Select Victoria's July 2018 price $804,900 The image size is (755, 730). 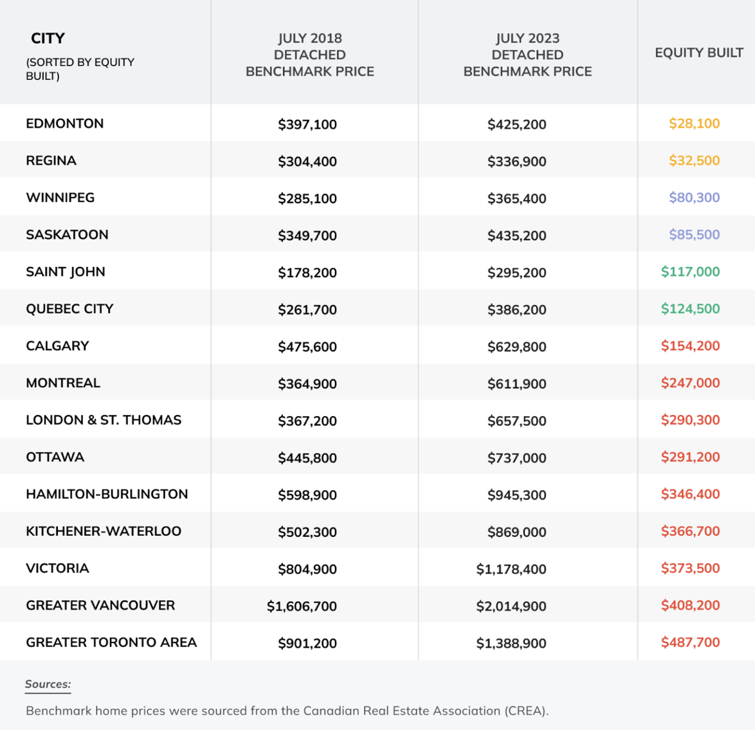[x=307, y=569]
